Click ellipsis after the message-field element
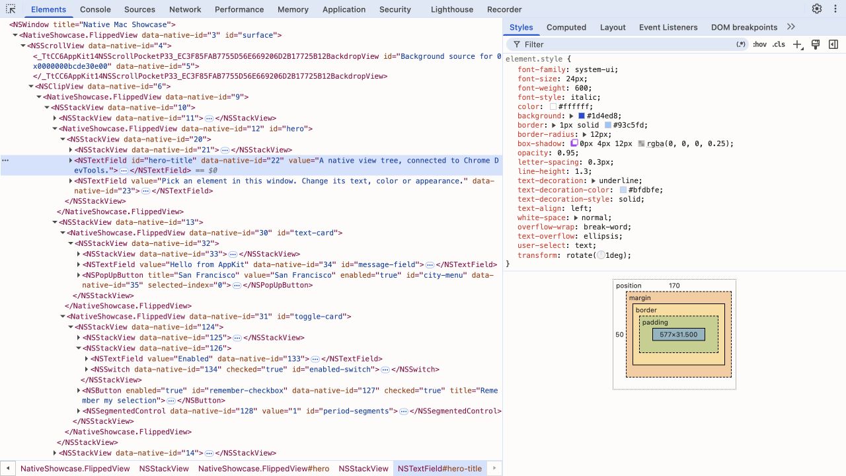846x476 pixels. (430, 264)
